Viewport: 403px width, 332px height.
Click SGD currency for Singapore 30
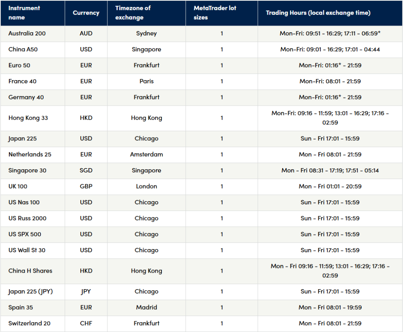coord(86,171)
